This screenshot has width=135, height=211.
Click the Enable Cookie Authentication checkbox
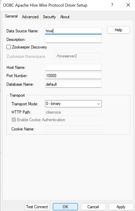(x=14, y=120)
